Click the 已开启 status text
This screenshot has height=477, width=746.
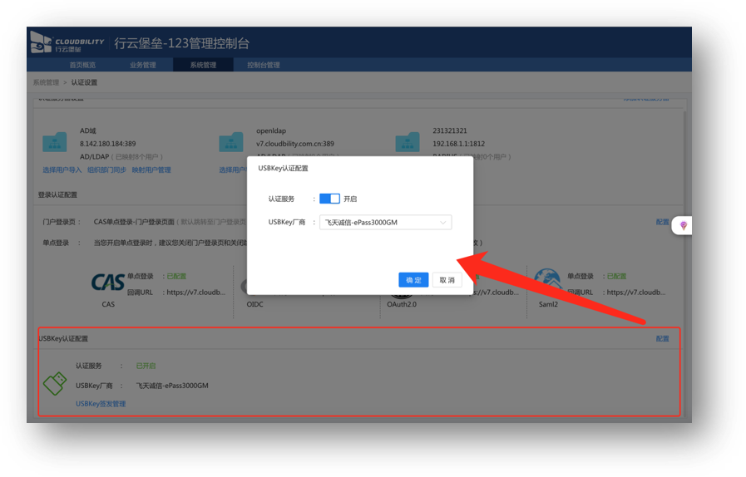click(x=146, y=366)
